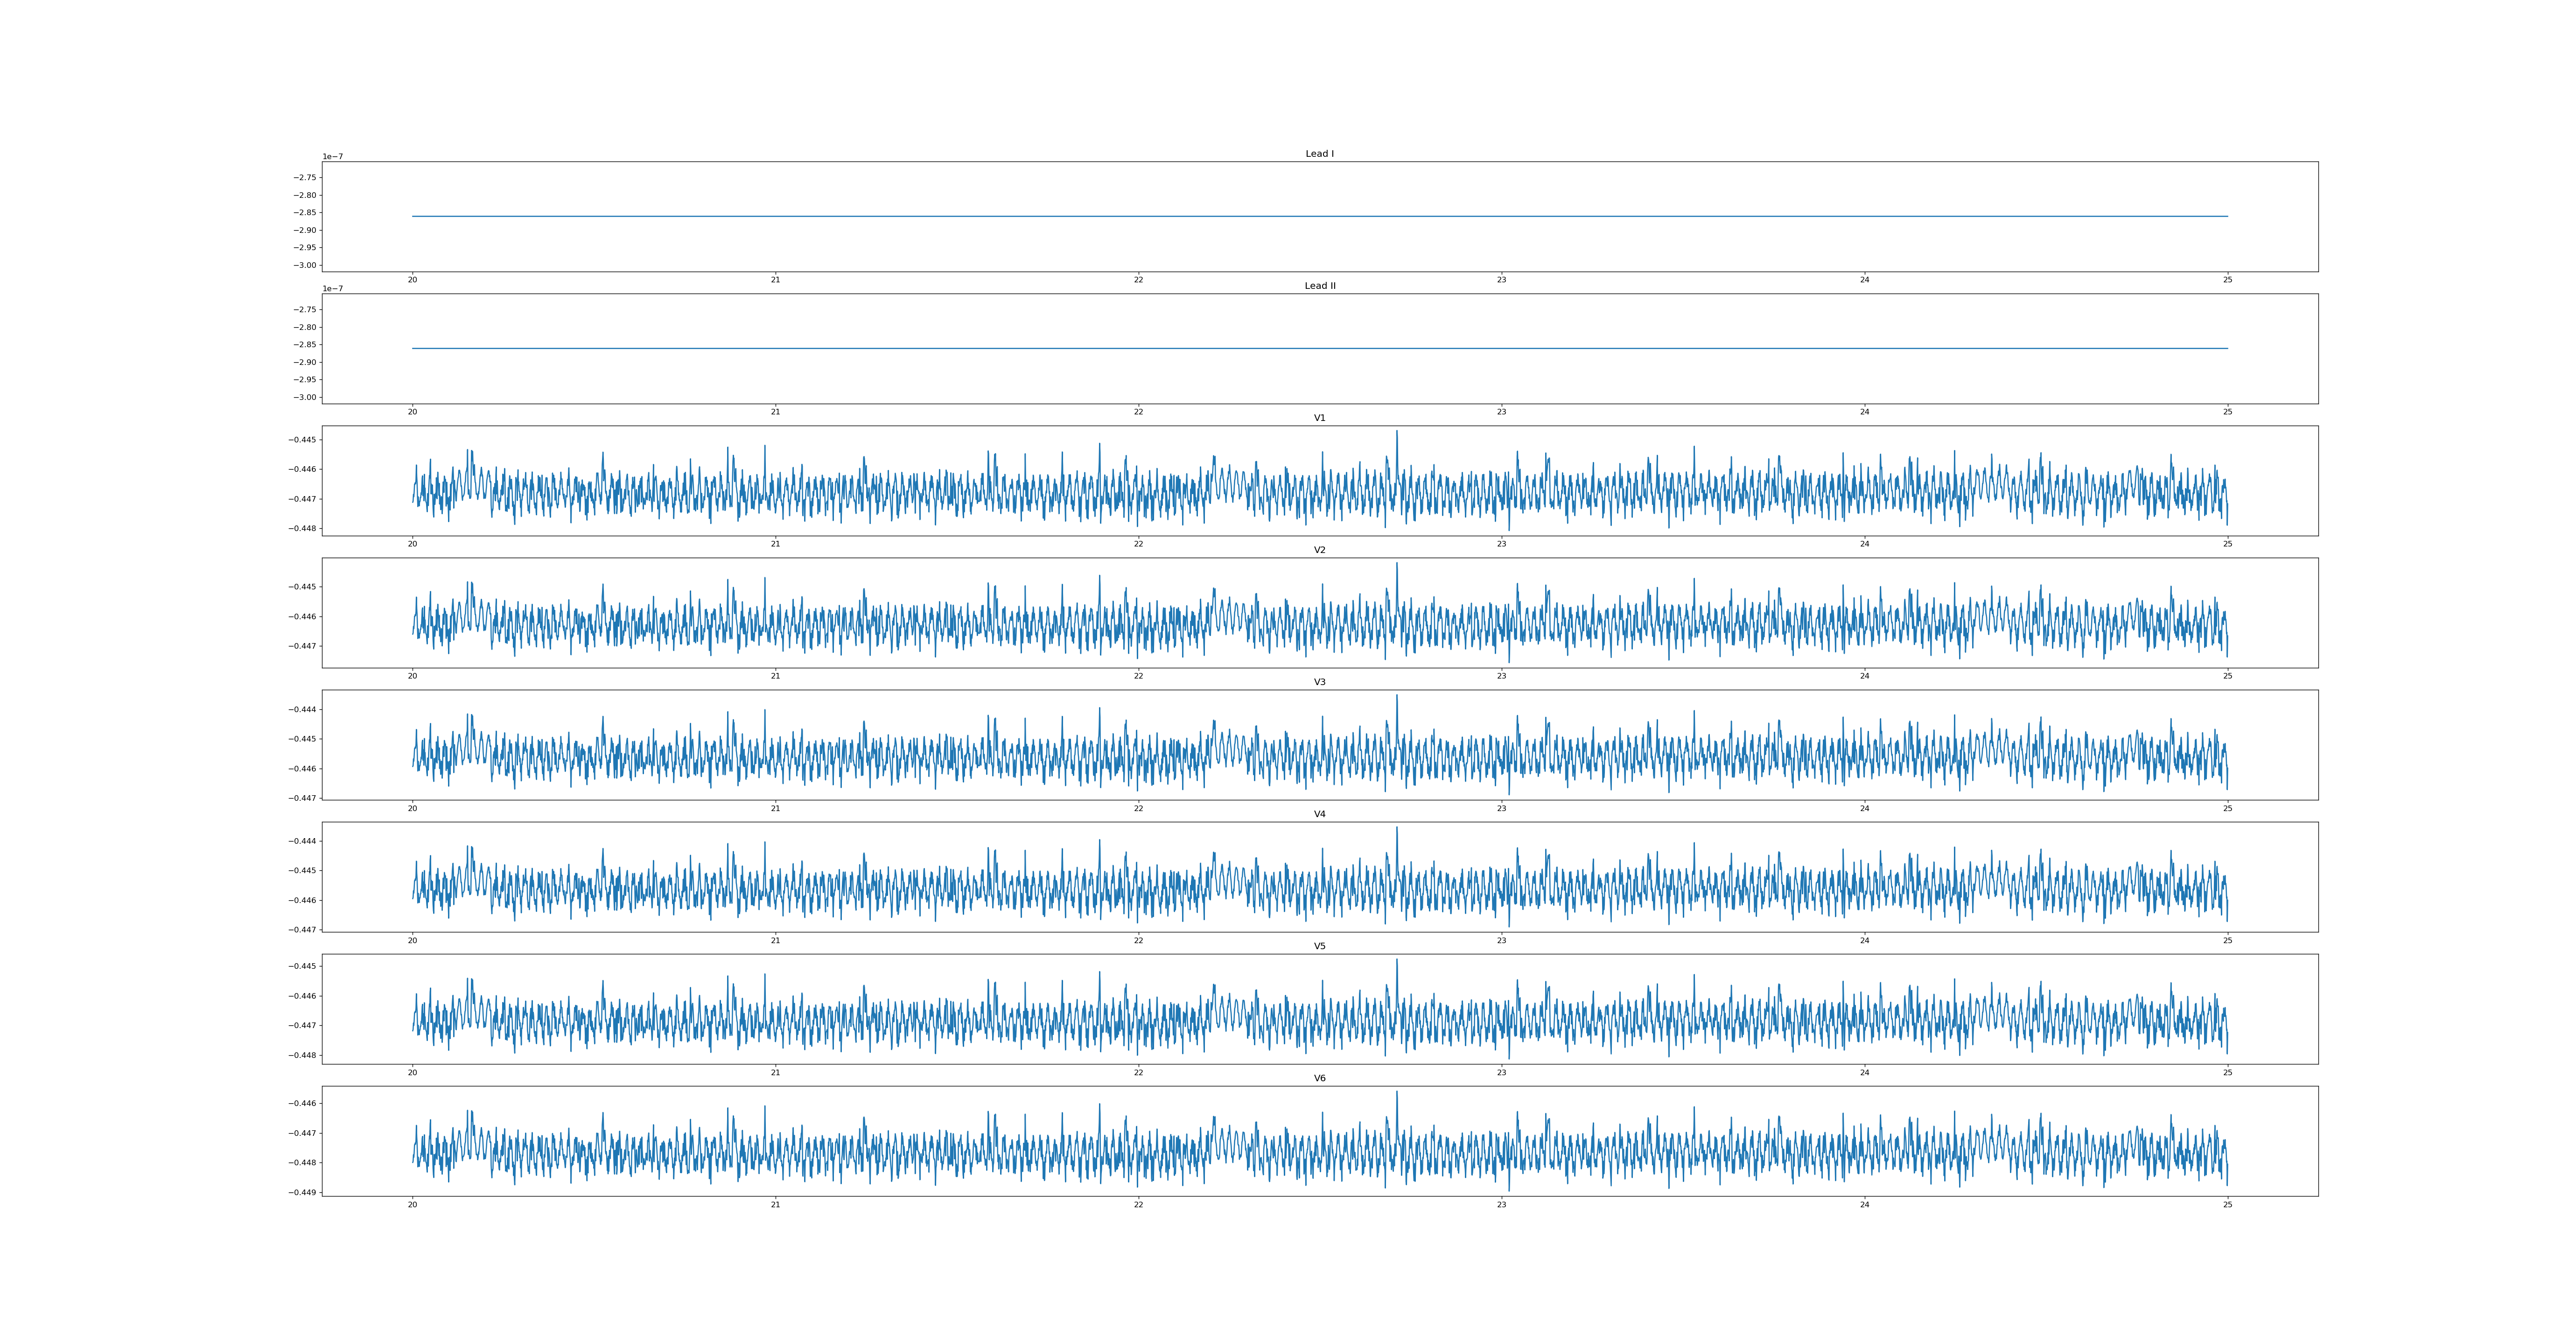Click x-axis tick 22 below V6 plot

coord(1138,1205)
